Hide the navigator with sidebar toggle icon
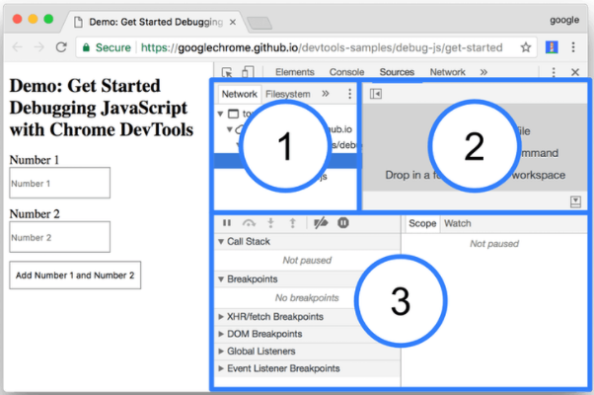The image size is (594, 395). click(376, 94)
